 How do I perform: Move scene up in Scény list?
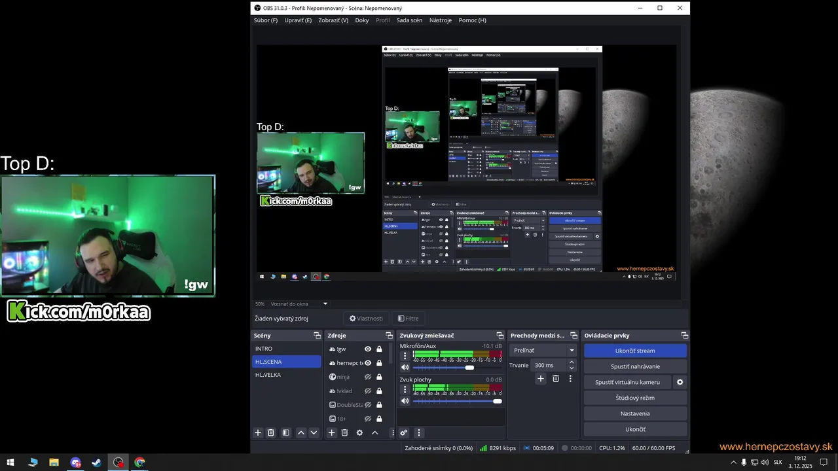coord(301,432)
